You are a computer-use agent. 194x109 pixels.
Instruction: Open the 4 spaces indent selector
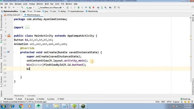pos(176,102)
